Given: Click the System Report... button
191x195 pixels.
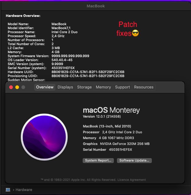Looking at the screenshot, I should 98,160.
